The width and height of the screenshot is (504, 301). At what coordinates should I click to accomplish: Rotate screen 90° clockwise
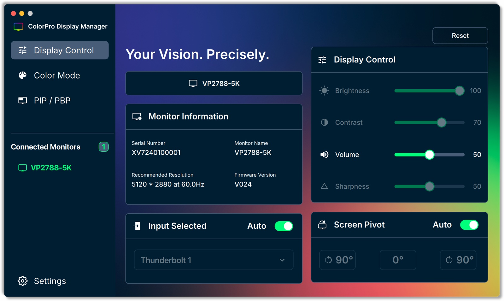[x=458, y=260]
